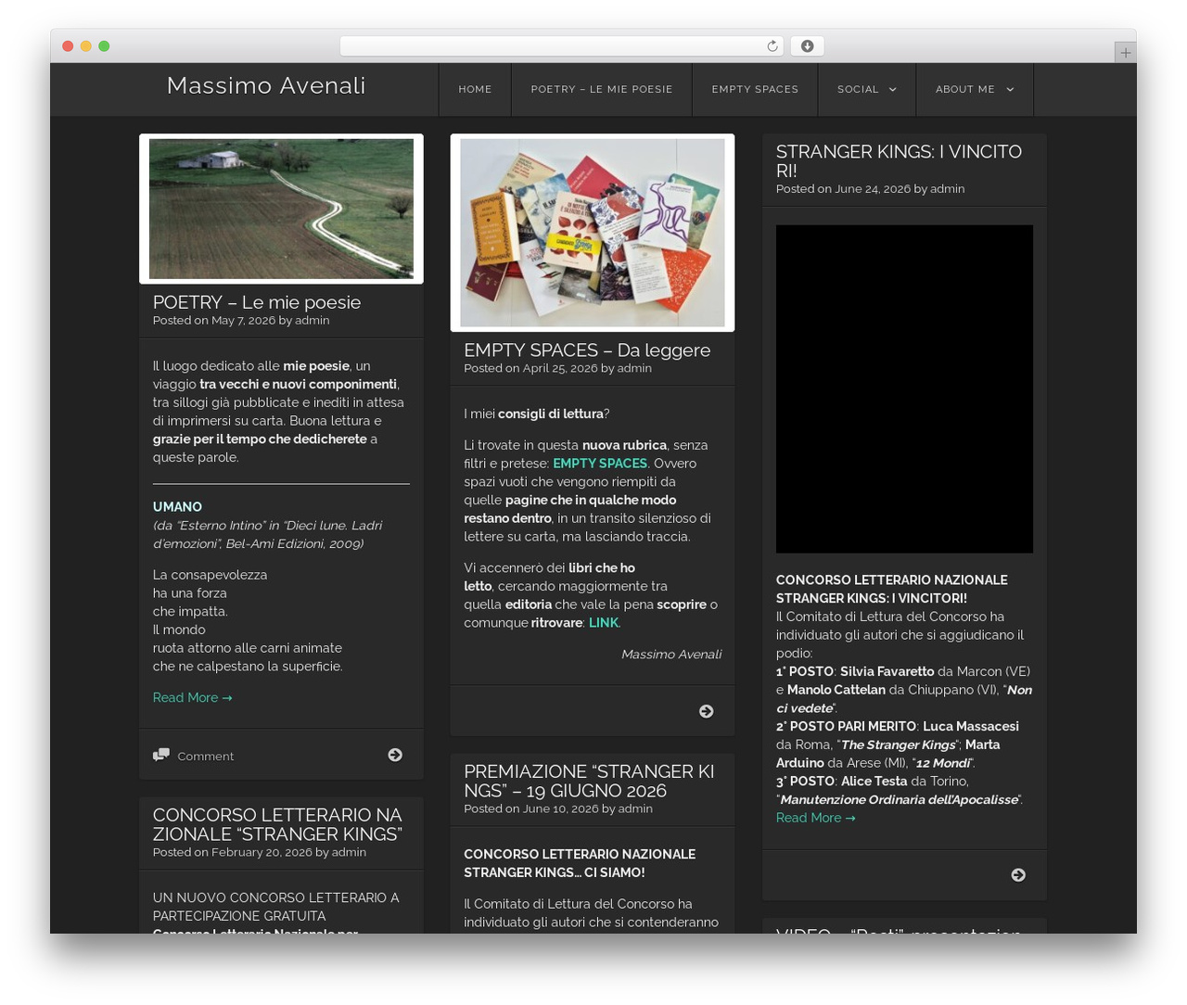Follow the green LINK hyperlink
1187x1005 pixels.
[x=603, y=623]
